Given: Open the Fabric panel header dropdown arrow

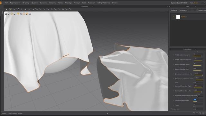Looking at the screenshot, I should 195,6.
